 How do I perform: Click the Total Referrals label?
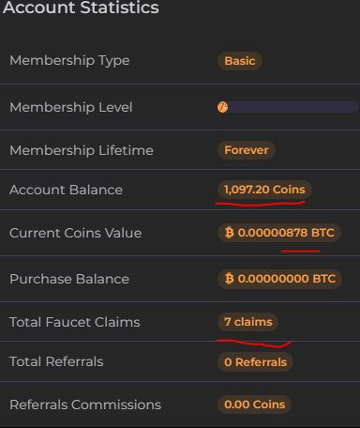[56, 361]
